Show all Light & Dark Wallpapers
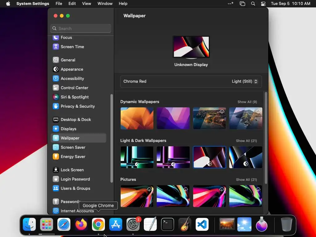This screenshot has width=316, height=237. tap(246, 141)
